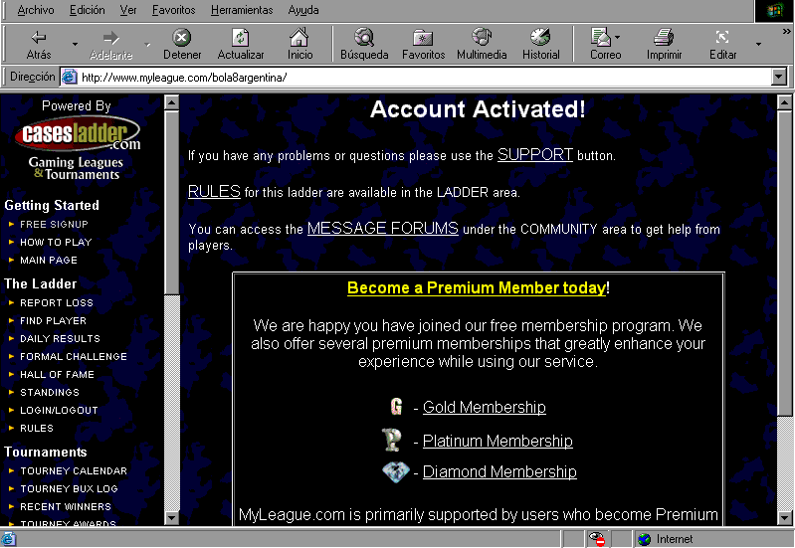This screenshot has width=795, height=548.
Task: Click the Atrás back arrow
Action: click(x=39, y=38)
